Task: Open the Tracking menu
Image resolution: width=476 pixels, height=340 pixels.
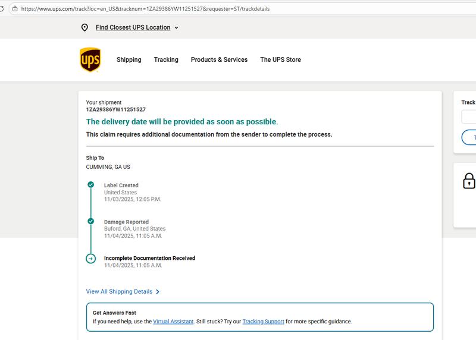Action: (166, 60)
